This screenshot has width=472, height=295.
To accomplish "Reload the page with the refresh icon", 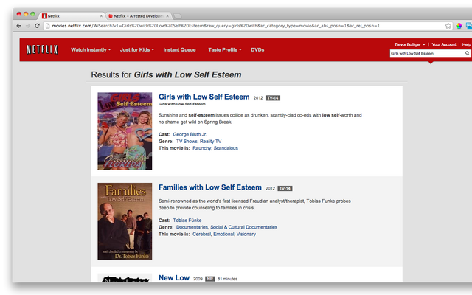I will click(37, 26).
